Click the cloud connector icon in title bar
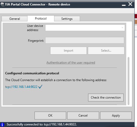Screen dimensions: 137x127 coord(2,4)
